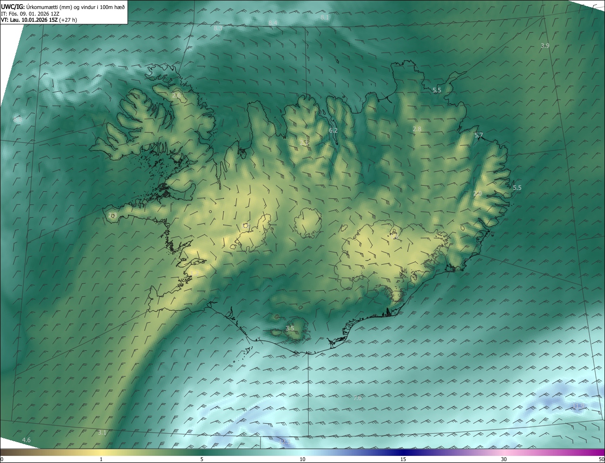Click the 8.1 value label on the map
Image resolution: width=605 pixels, height=463 pixels.
tap(325, 17)
